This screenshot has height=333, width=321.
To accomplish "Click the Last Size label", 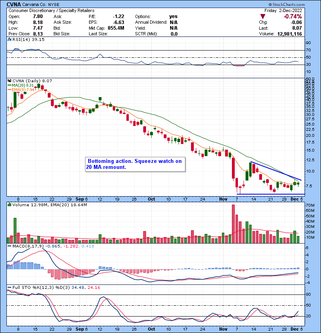I will pyautogui.click(x=98, y=34).
